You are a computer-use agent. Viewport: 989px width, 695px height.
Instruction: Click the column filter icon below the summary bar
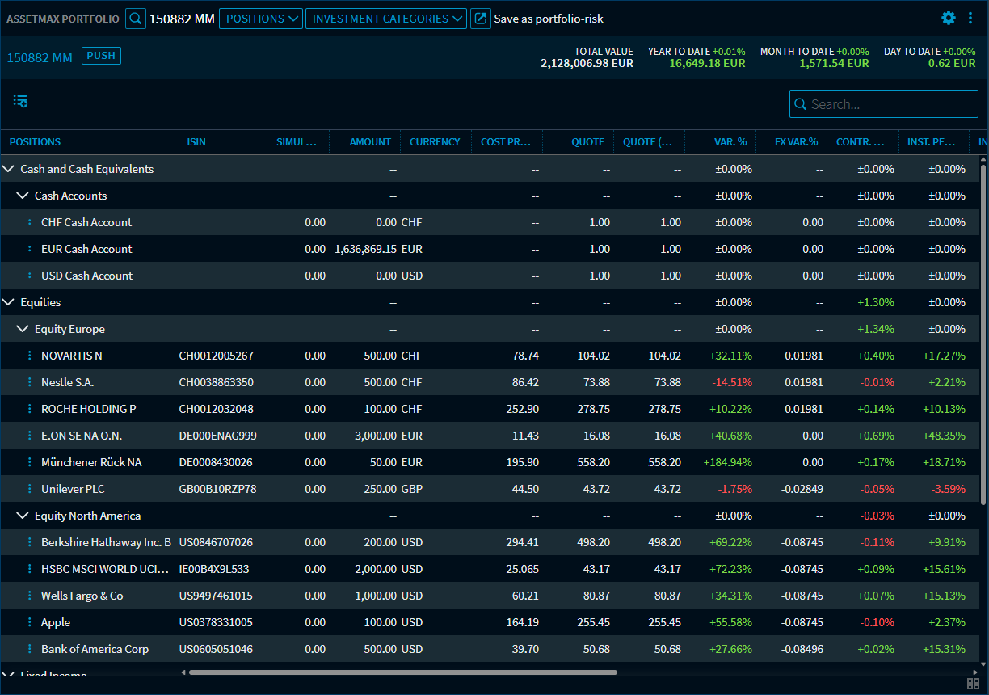tap(19, 101)
